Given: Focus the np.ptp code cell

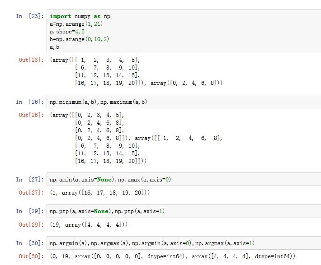Looking at the screenshot, I should 181,211.
